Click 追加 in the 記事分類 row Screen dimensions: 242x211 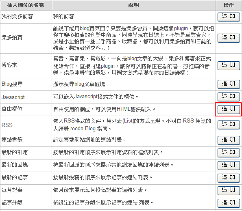coord(229,203)
